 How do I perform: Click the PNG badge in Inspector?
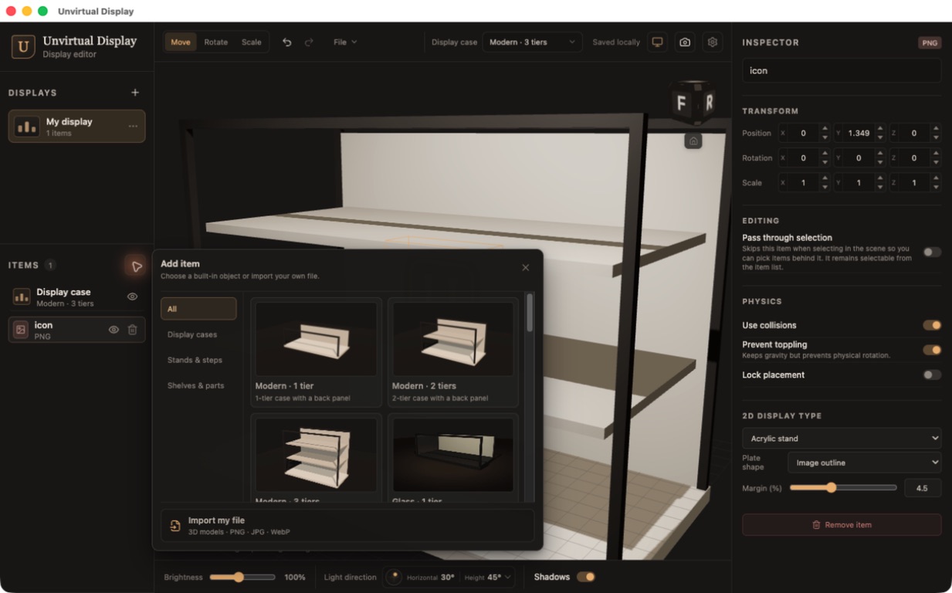(x=930, y=43)
